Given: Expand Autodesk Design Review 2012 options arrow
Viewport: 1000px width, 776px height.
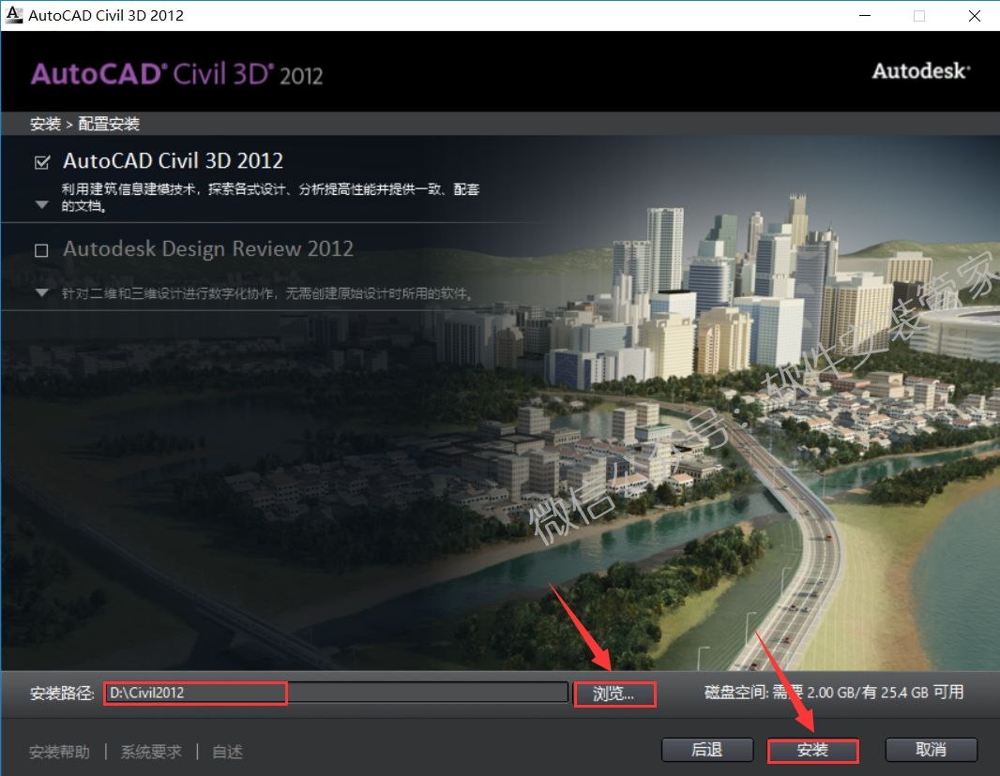Looking at the screenshot, I should click(41, 292).
